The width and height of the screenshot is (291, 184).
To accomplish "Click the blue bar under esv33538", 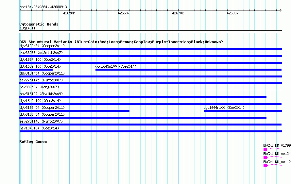I will (150, 56).
